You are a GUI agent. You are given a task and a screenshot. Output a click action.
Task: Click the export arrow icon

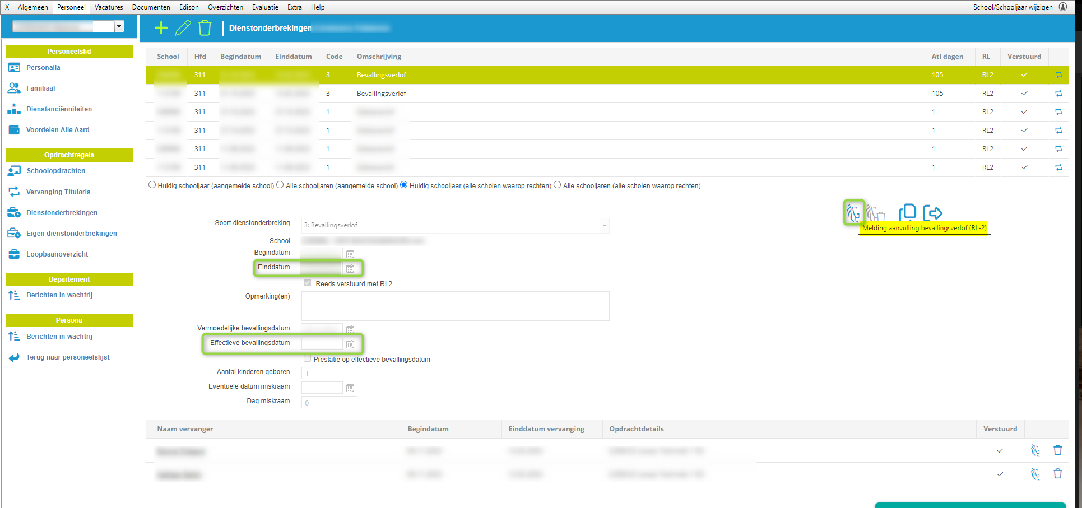pos(932,213)
